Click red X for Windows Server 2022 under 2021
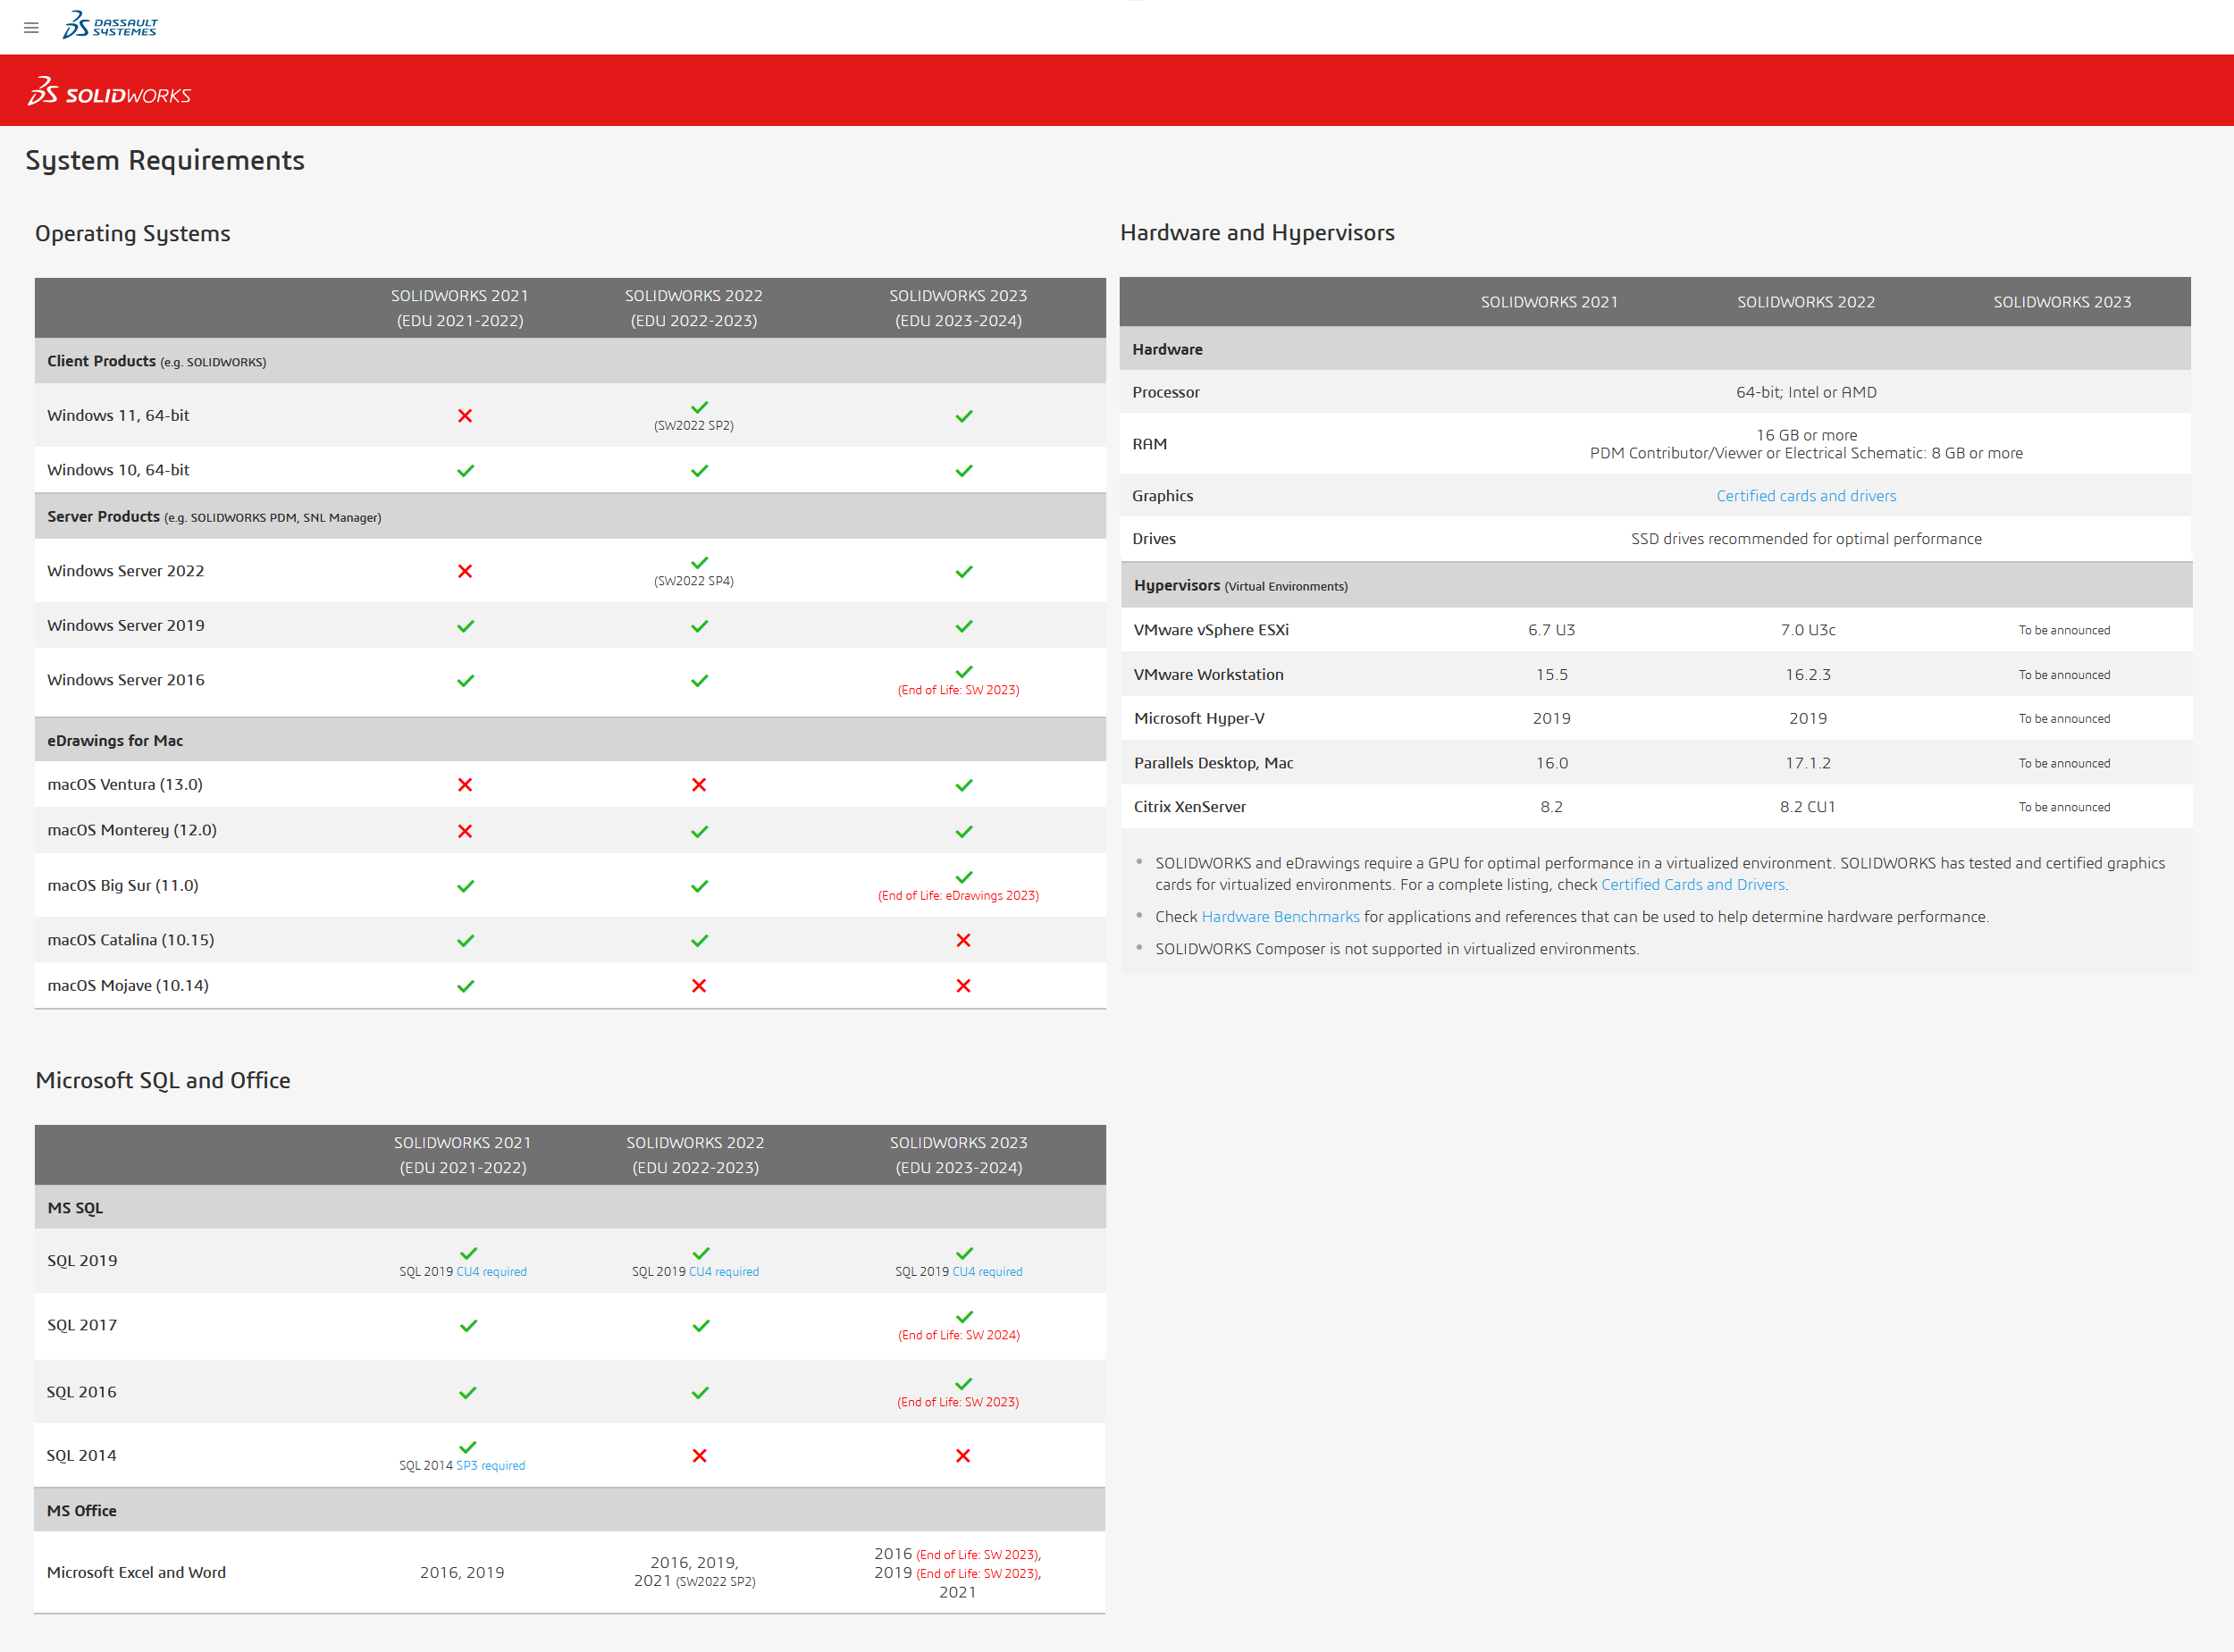 [x=465, y=571]
